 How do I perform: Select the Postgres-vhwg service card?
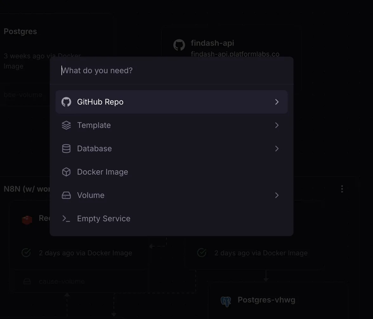(278, 301)
